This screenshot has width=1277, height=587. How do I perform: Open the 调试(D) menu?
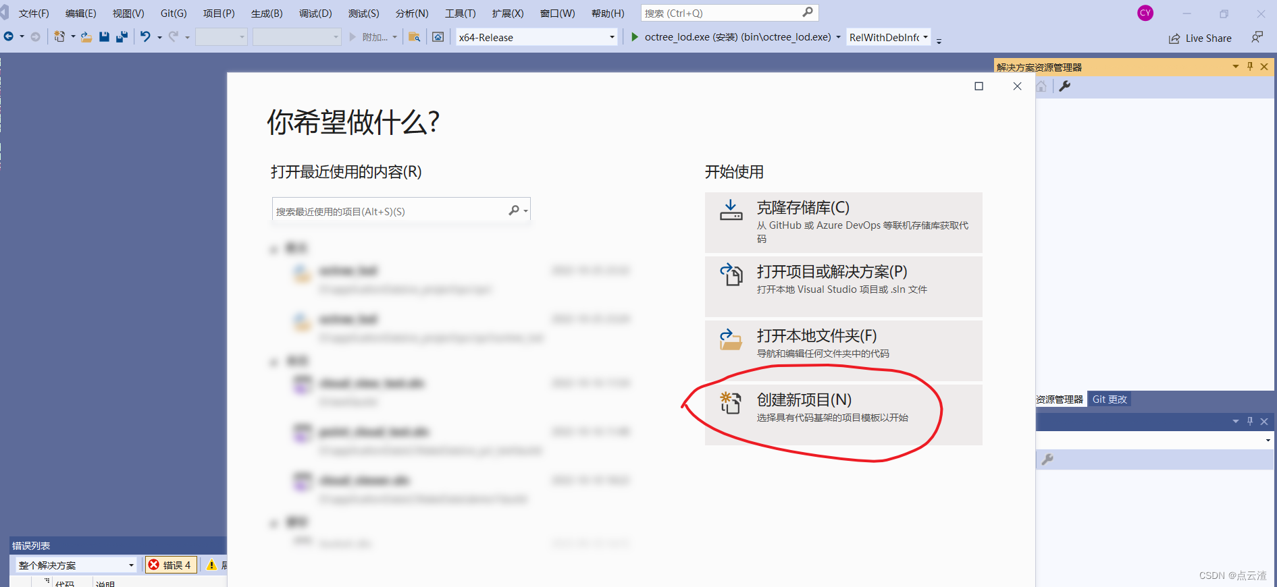click(x=315, y=13)
